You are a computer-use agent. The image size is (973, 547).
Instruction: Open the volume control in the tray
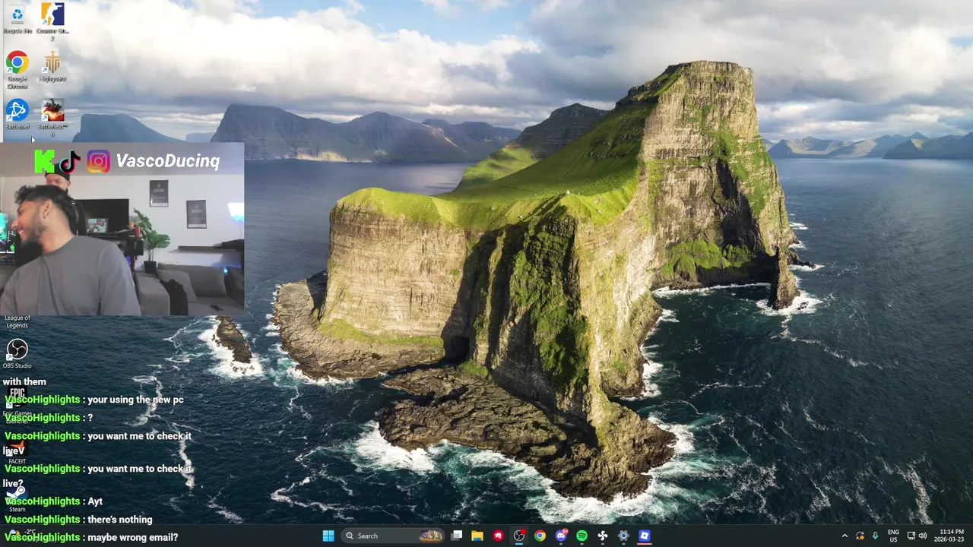923,536
